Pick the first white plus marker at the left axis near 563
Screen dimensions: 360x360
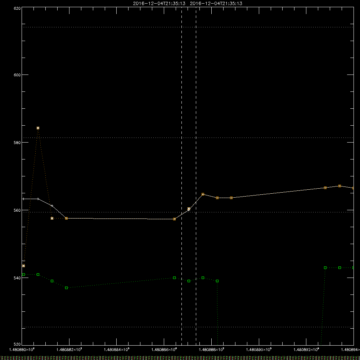click(23, 199)
